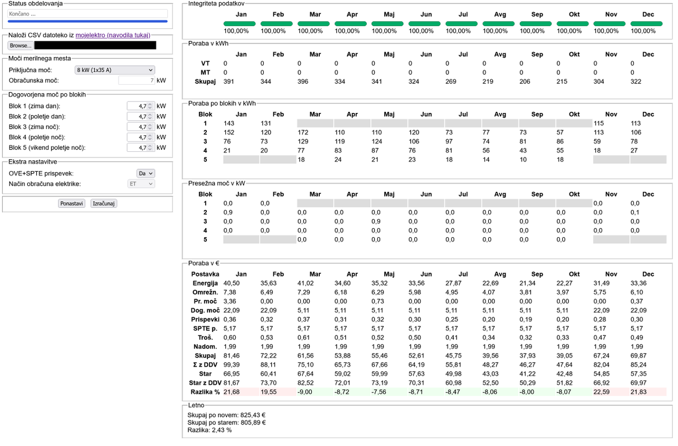Open the Priključna moč dropdown
The height and width of the screenshot is (446, 678).
115,70
